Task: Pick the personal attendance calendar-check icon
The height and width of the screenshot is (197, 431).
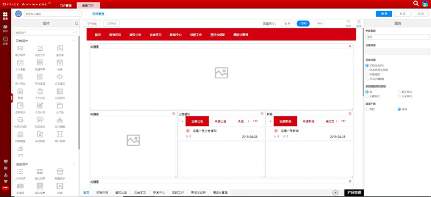Action: click(20, 63)
